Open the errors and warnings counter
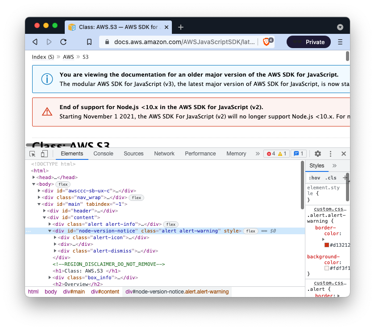 [x=276, y=154]
